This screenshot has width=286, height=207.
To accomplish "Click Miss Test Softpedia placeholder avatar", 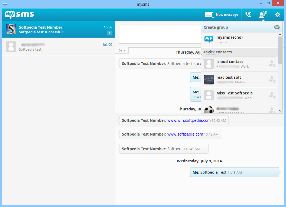I will click(x=209, y=95).
